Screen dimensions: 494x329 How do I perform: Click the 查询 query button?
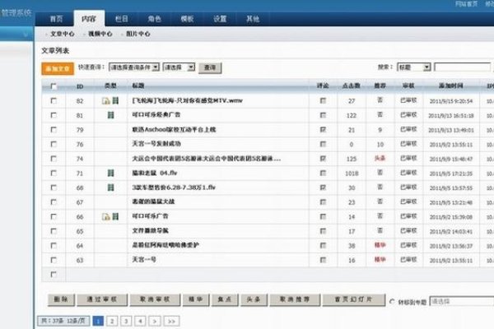coord(210,67)
